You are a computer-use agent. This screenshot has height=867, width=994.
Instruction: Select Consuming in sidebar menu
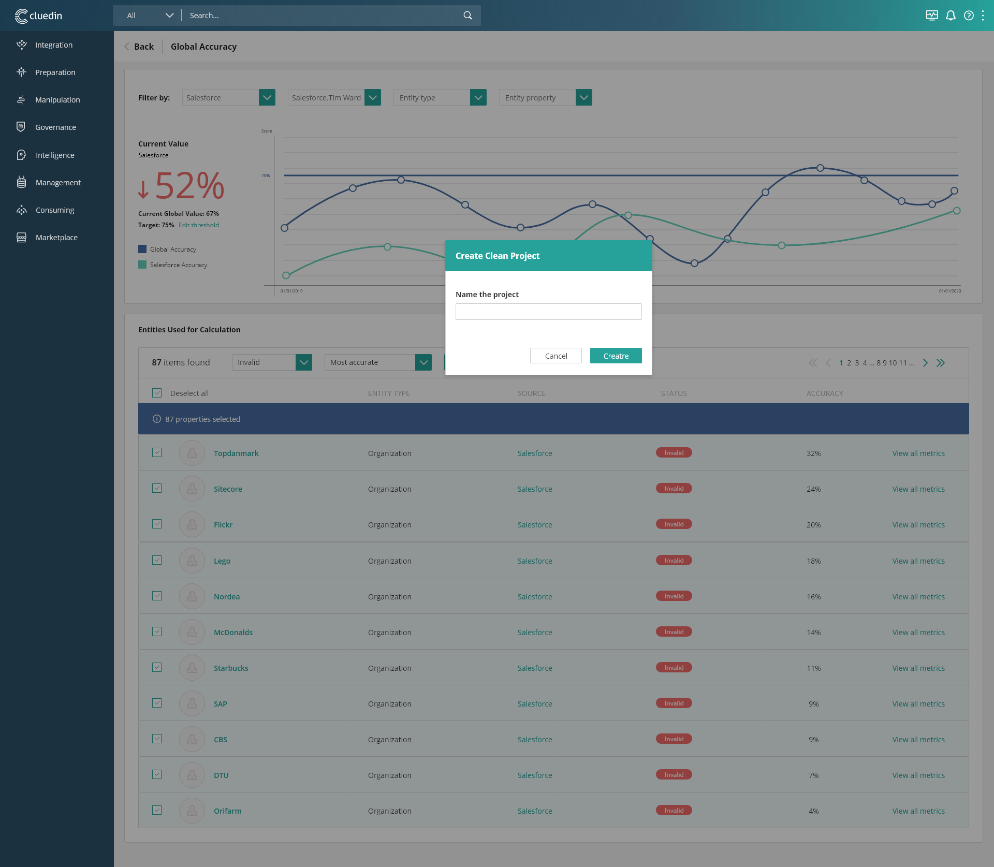click(55, 210)
